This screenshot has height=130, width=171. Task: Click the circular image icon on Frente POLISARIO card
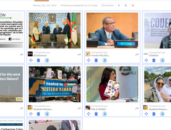click(105, 60)
